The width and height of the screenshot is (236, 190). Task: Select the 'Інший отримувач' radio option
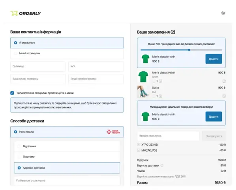[15, 53]
